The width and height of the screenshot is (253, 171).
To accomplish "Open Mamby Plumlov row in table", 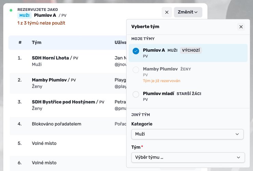I will [x=68, y=83].
